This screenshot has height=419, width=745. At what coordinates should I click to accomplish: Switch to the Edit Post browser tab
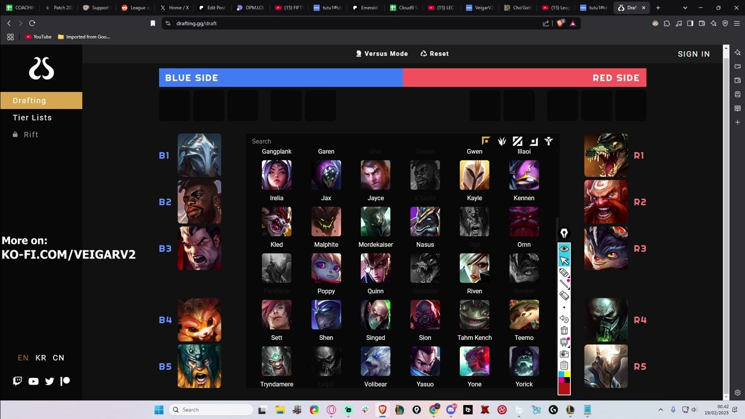(211, 8)
